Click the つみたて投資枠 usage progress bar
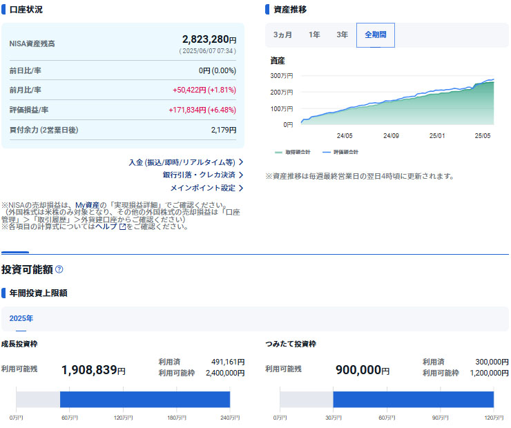This screenshot has width=511, height=428. click(387, 399)
